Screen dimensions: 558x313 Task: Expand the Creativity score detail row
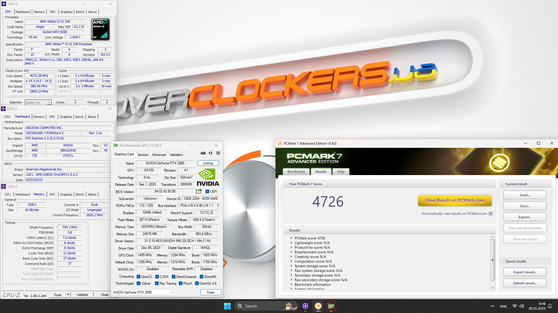coord(291,256)
